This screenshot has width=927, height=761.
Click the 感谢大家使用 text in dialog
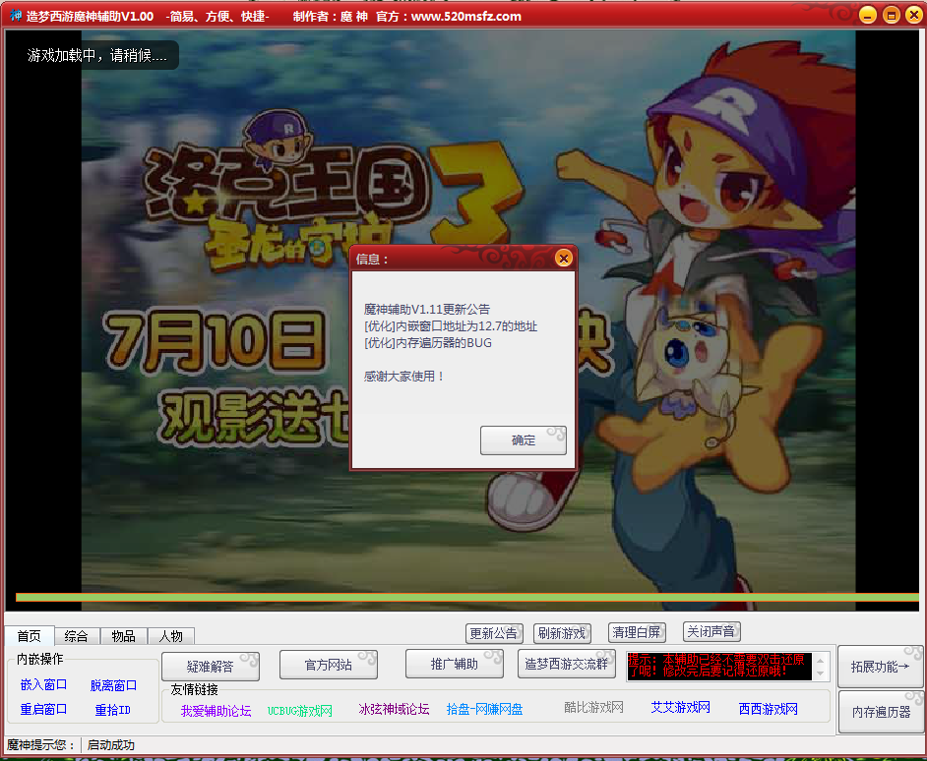coord(403,377)
